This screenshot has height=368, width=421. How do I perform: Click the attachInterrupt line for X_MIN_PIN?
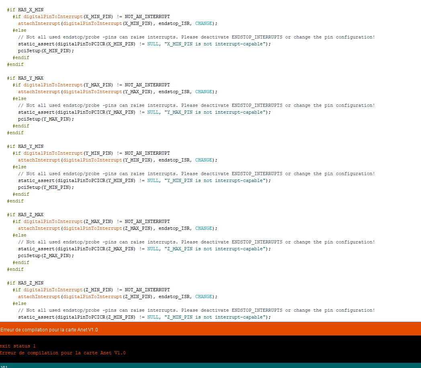click(118, 23)
